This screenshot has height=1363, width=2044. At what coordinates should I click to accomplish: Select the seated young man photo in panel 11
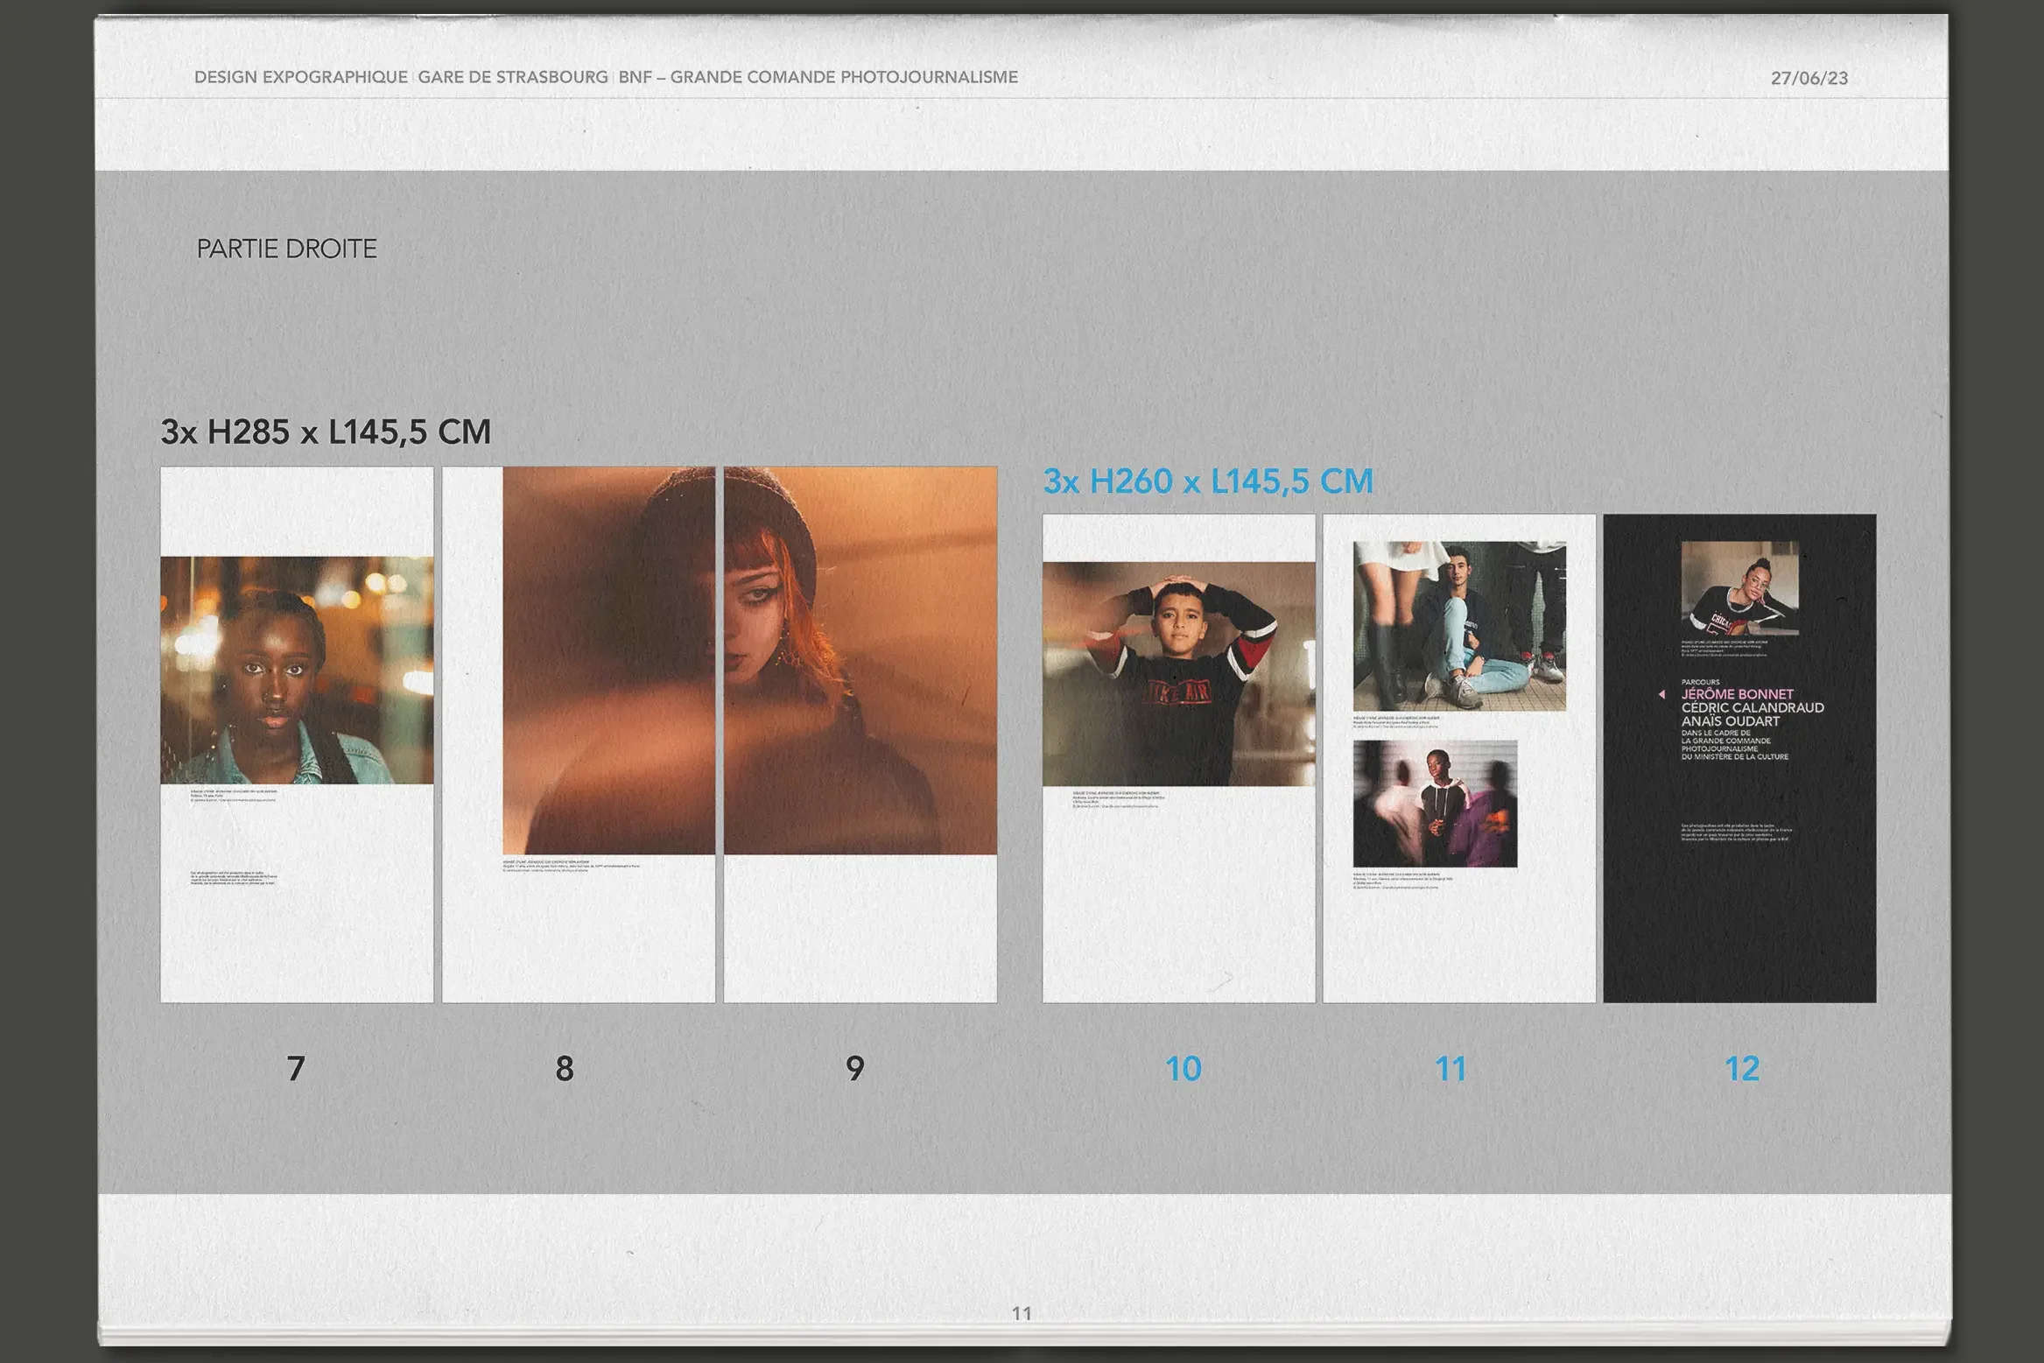1459,626
